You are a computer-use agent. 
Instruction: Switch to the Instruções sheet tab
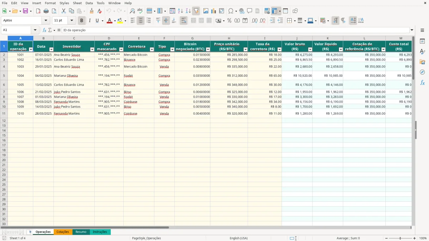[x=100, y=232]
